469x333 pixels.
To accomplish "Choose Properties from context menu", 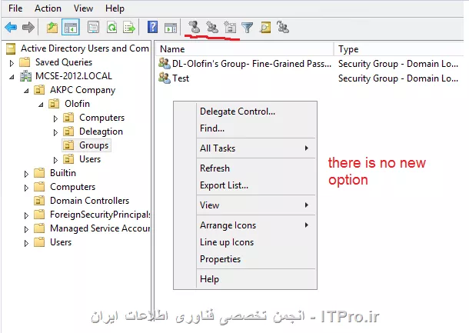I will (x=257, y=259).
